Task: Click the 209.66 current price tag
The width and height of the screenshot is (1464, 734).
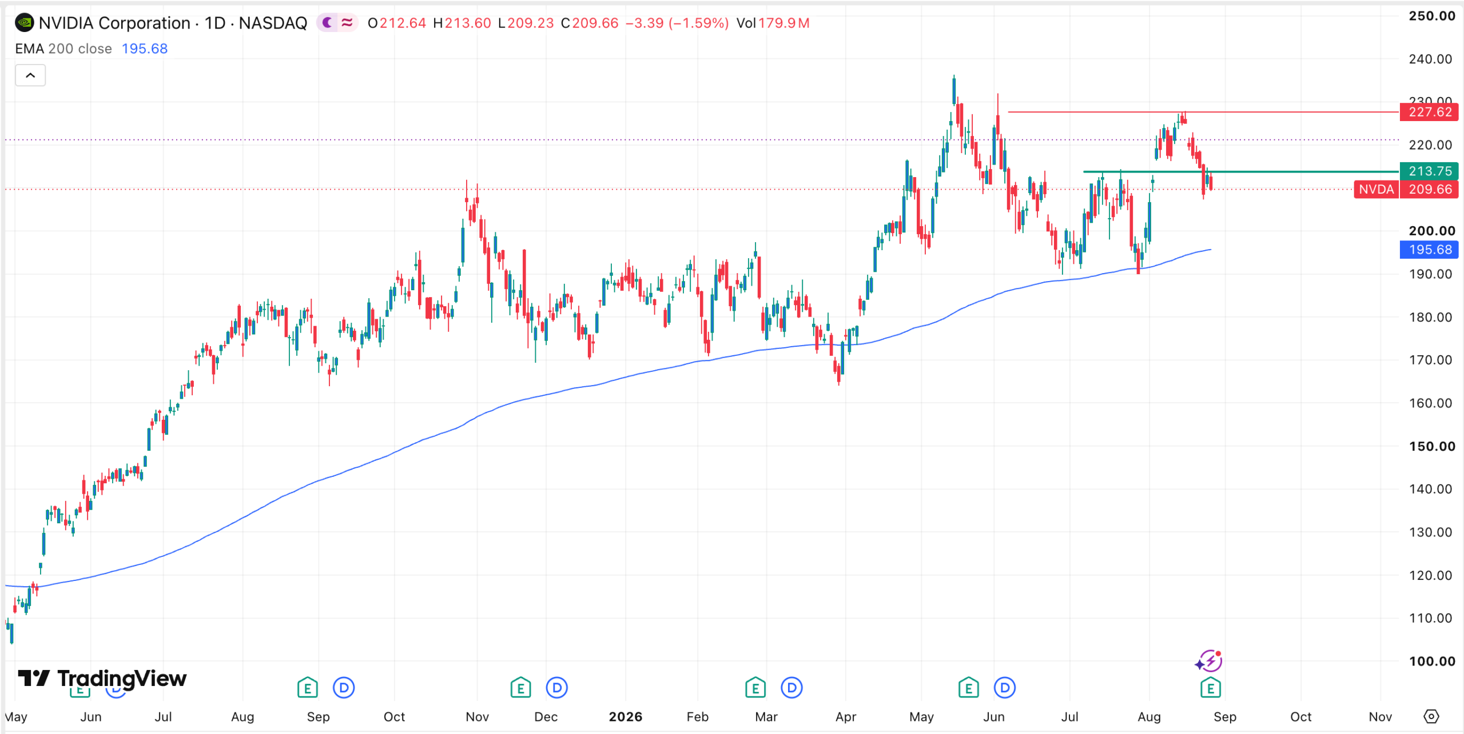Action: 1429,189
